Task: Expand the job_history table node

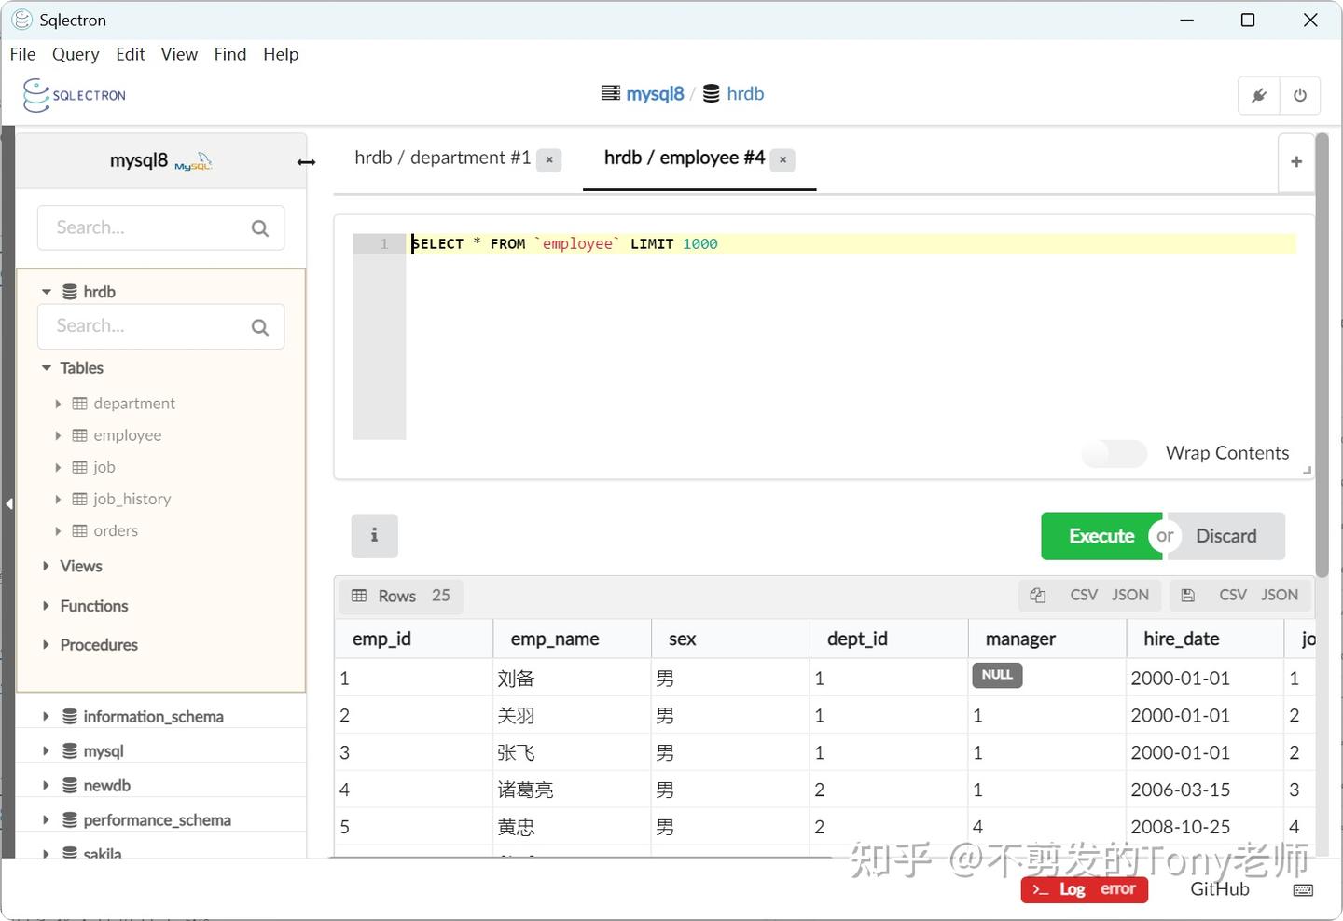Action: 58,499
